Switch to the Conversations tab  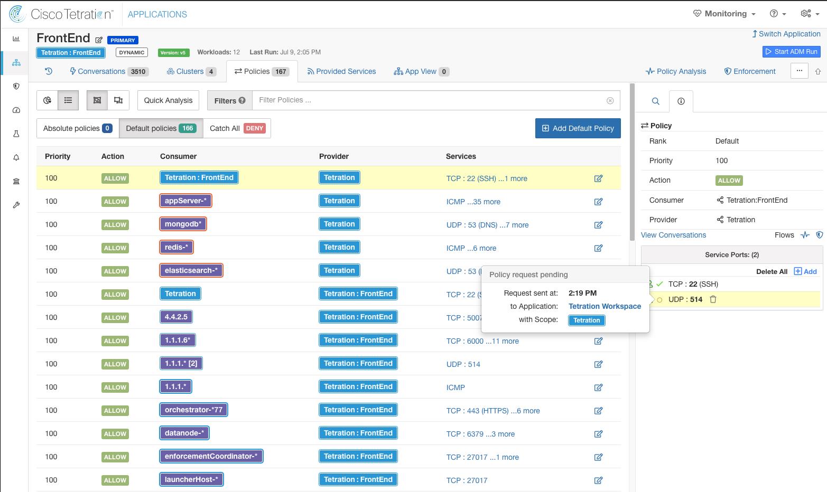[x=109, y=71]
